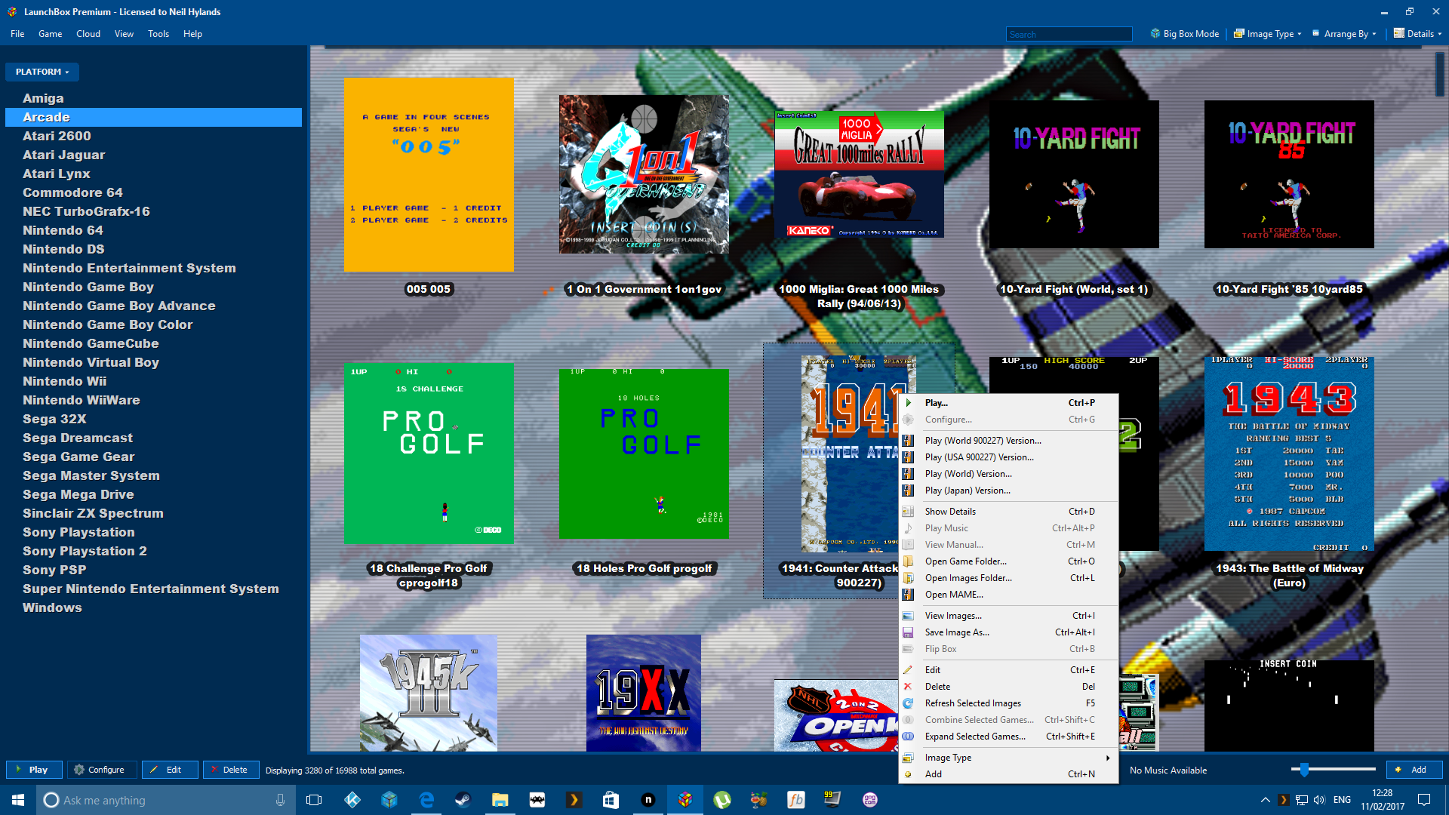Click the Configure button in bottom bar
This screenshot has width=1449, height=815.
(x=103, y=770)
